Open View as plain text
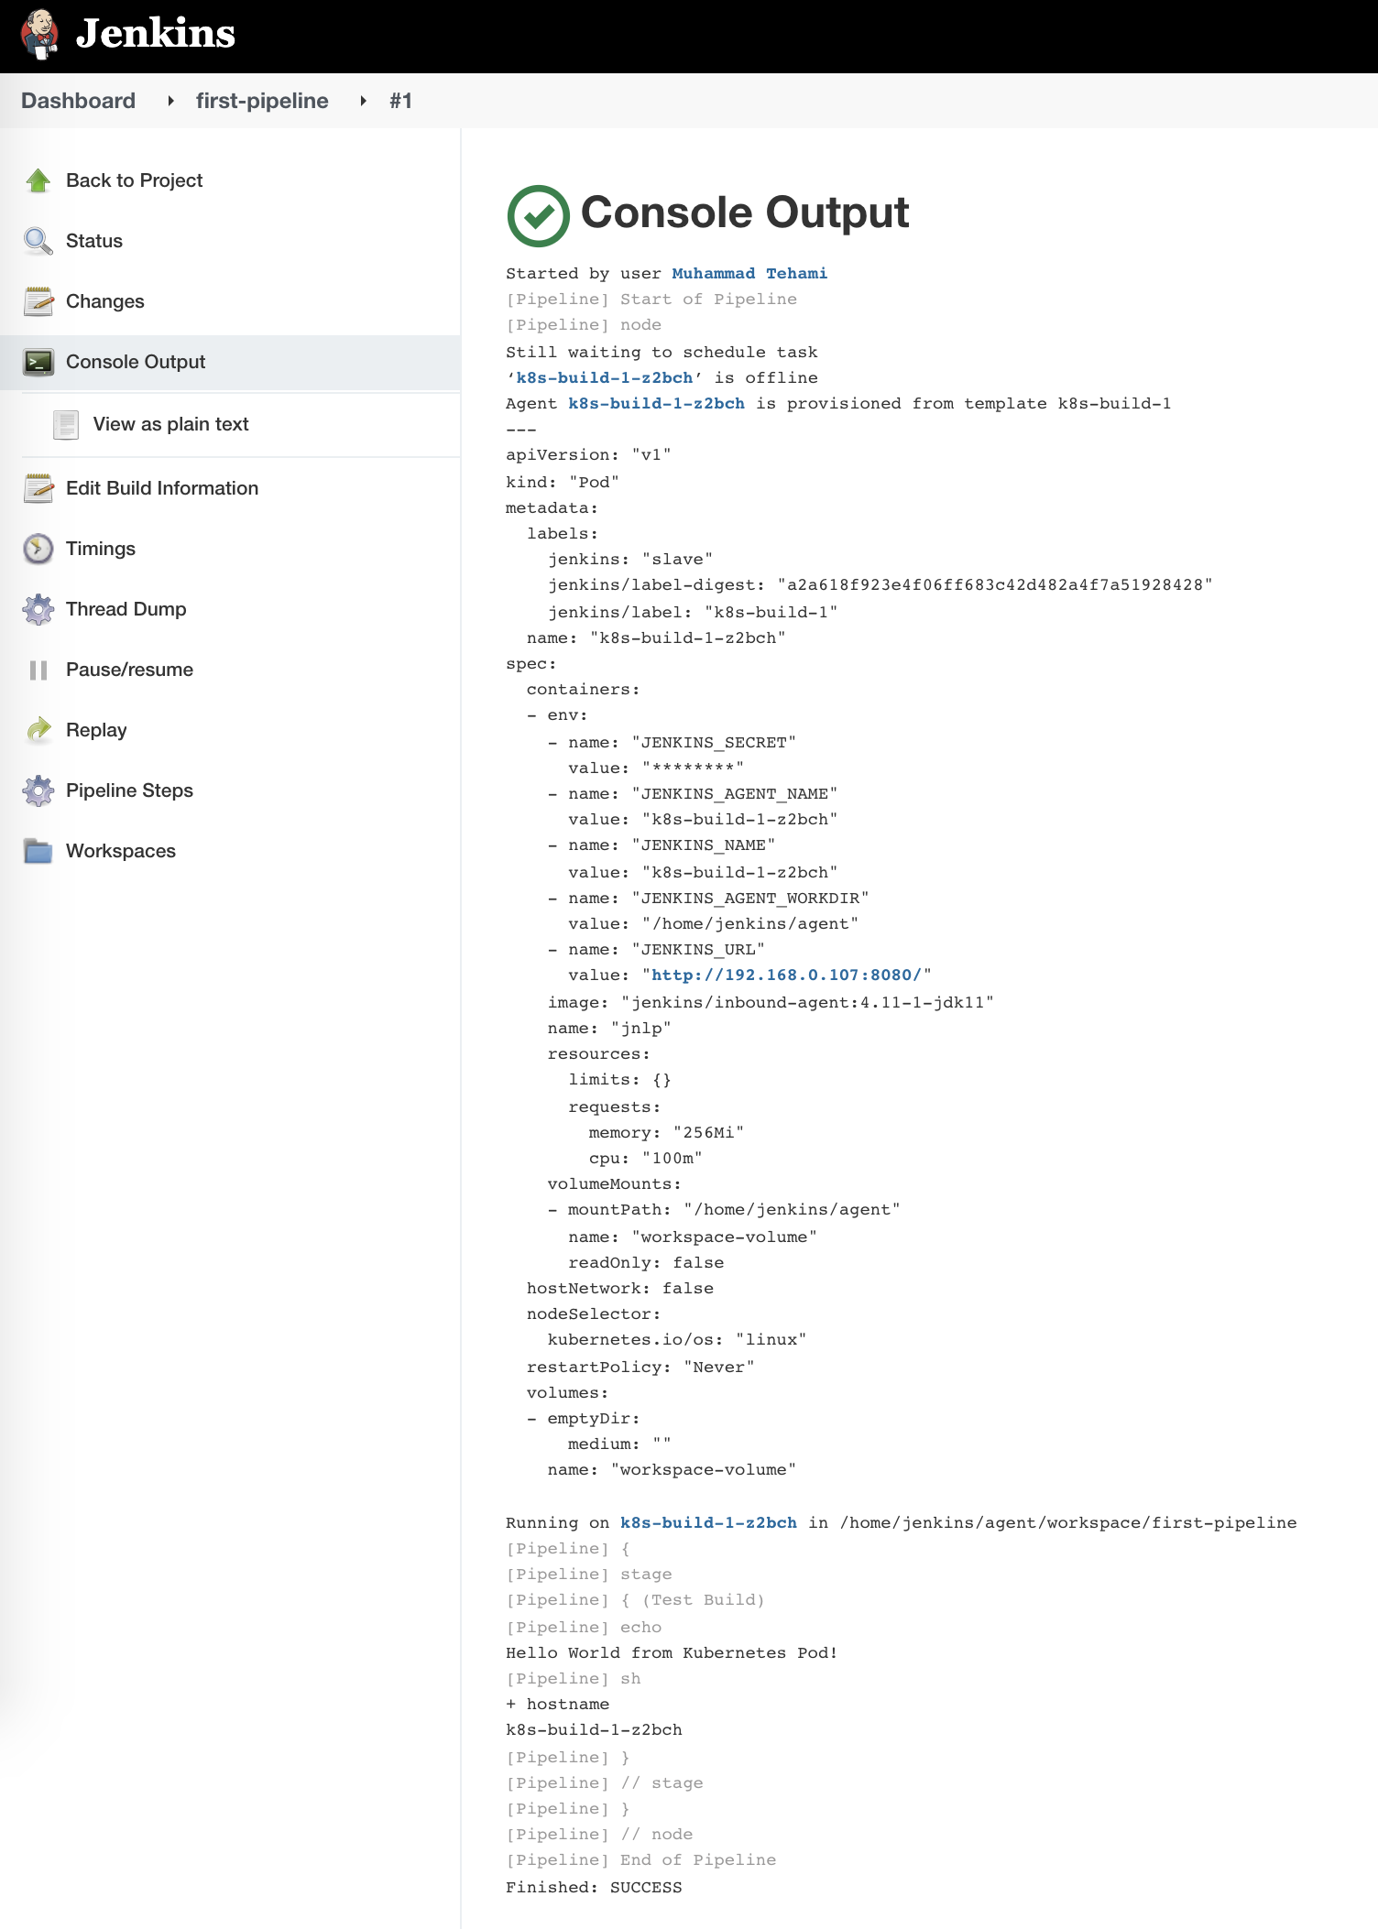The height and width of the screenshot is (1929, 1378). [171, 424]
